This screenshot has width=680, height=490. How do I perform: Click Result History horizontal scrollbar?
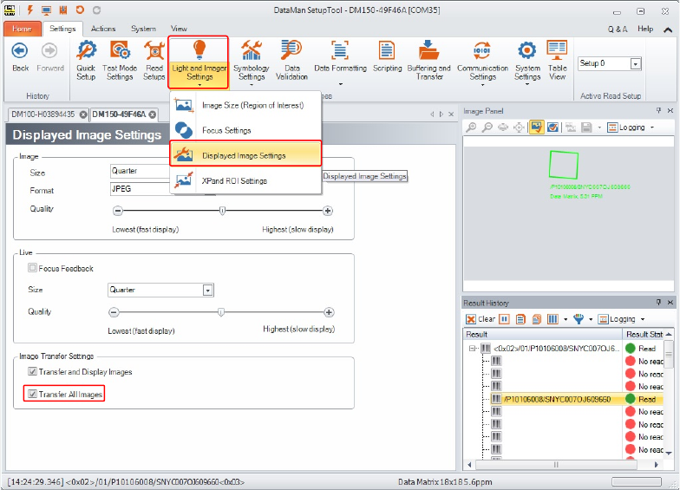point(557,465)
